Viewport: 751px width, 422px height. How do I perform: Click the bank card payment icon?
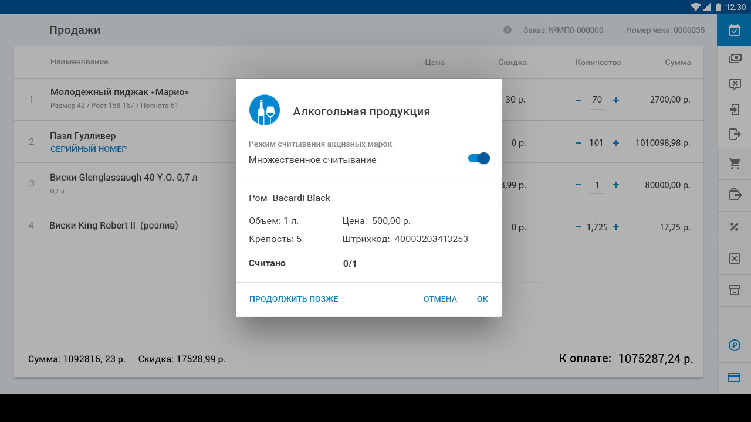(x=734, y=377)
